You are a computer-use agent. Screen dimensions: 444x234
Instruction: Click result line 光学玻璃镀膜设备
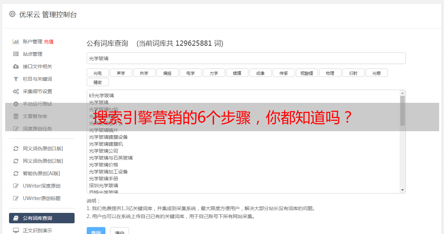108,137
